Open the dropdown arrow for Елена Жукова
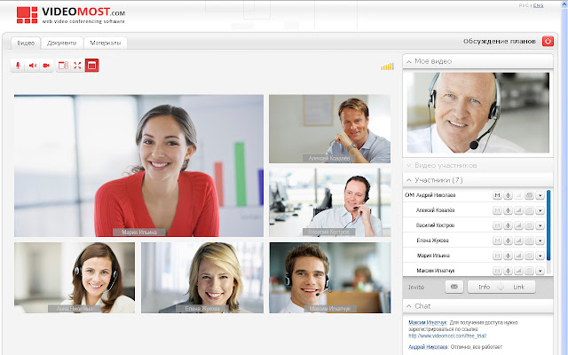The width and height of the screenshot is (568, 355). [540, 241]
